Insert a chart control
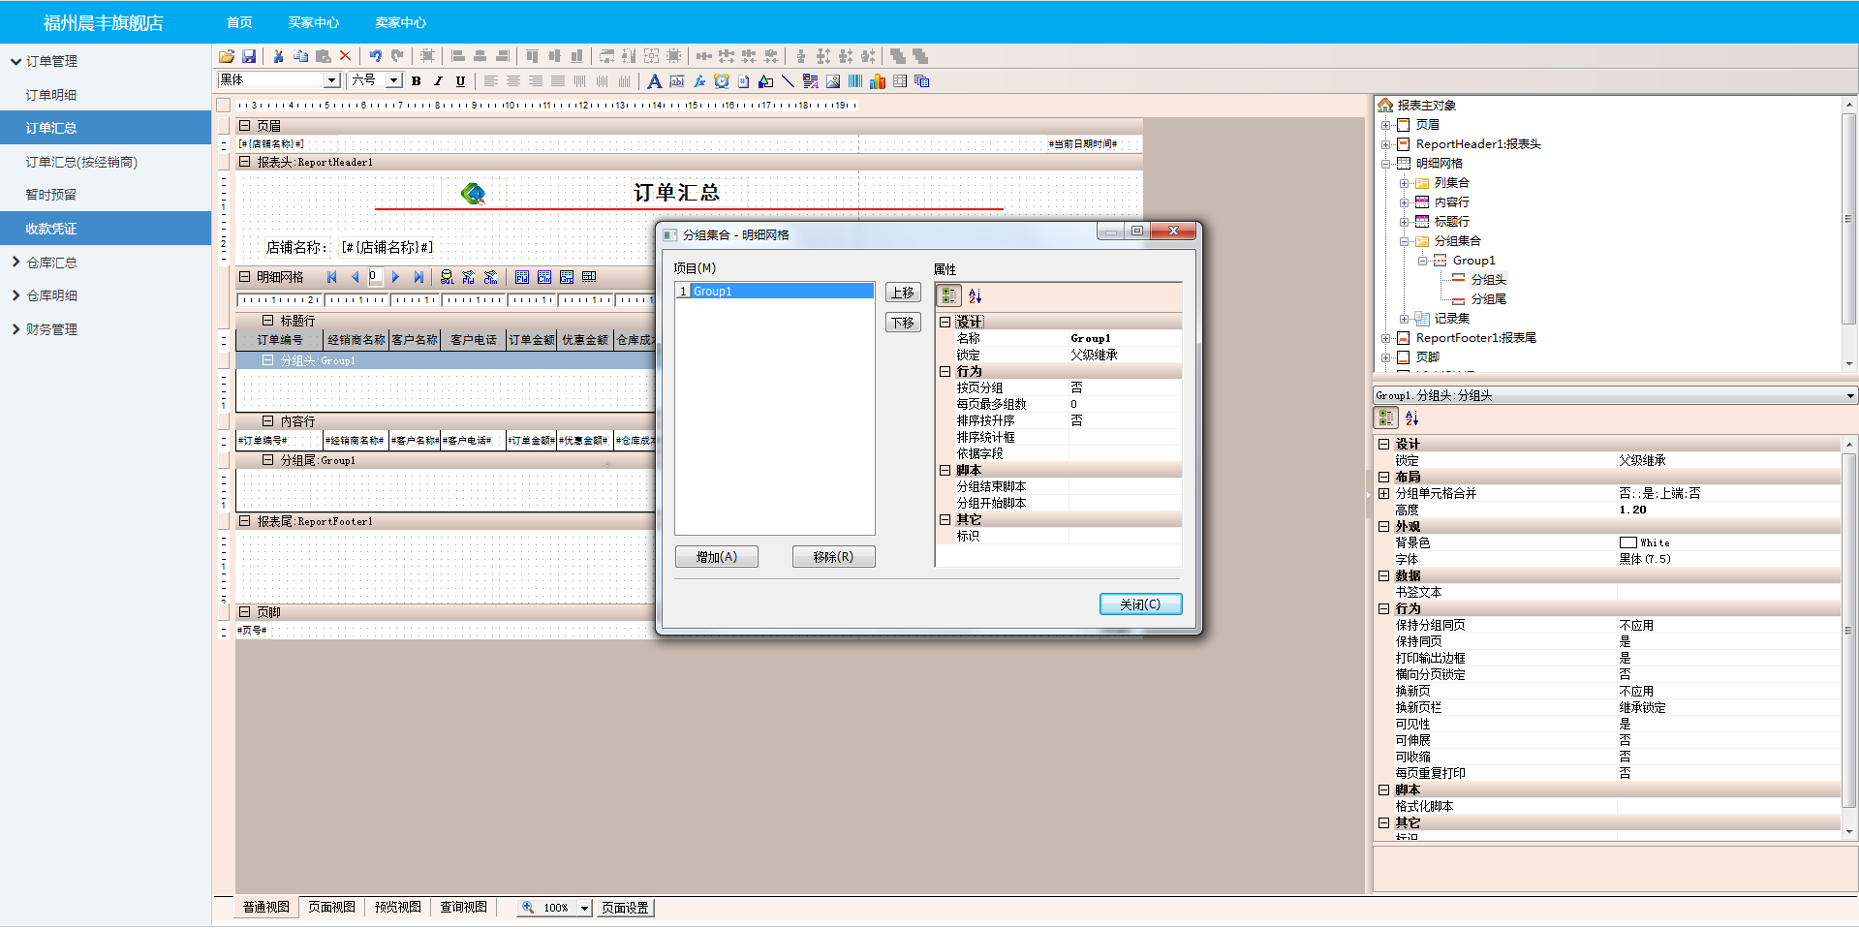The height and width of the screenshot is (929, 1859). 878,81
